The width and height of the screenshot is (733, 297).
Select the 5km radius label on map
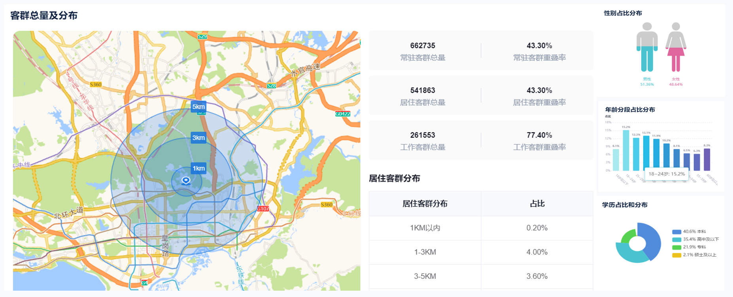198,107
